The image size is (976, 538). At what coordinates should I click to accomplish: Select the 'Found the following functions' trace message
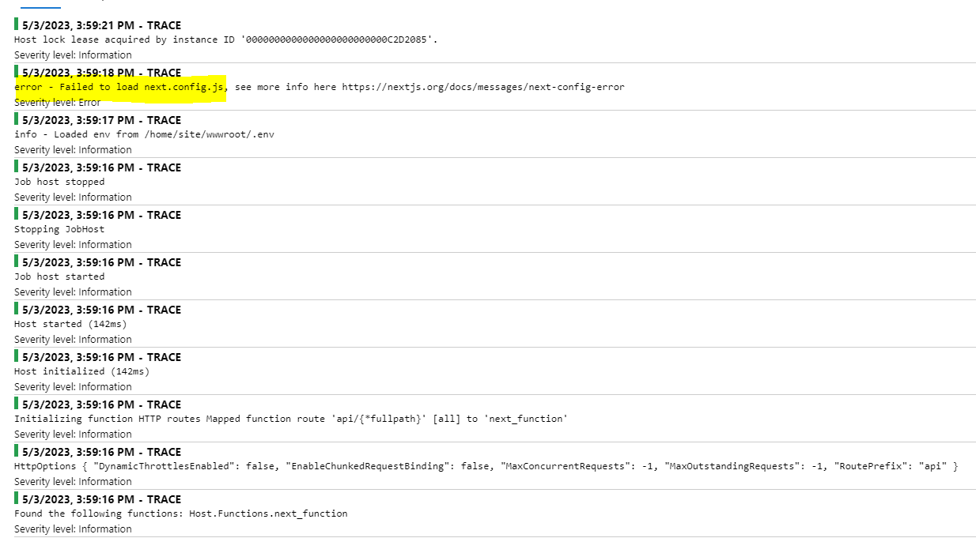coord(180,513)
